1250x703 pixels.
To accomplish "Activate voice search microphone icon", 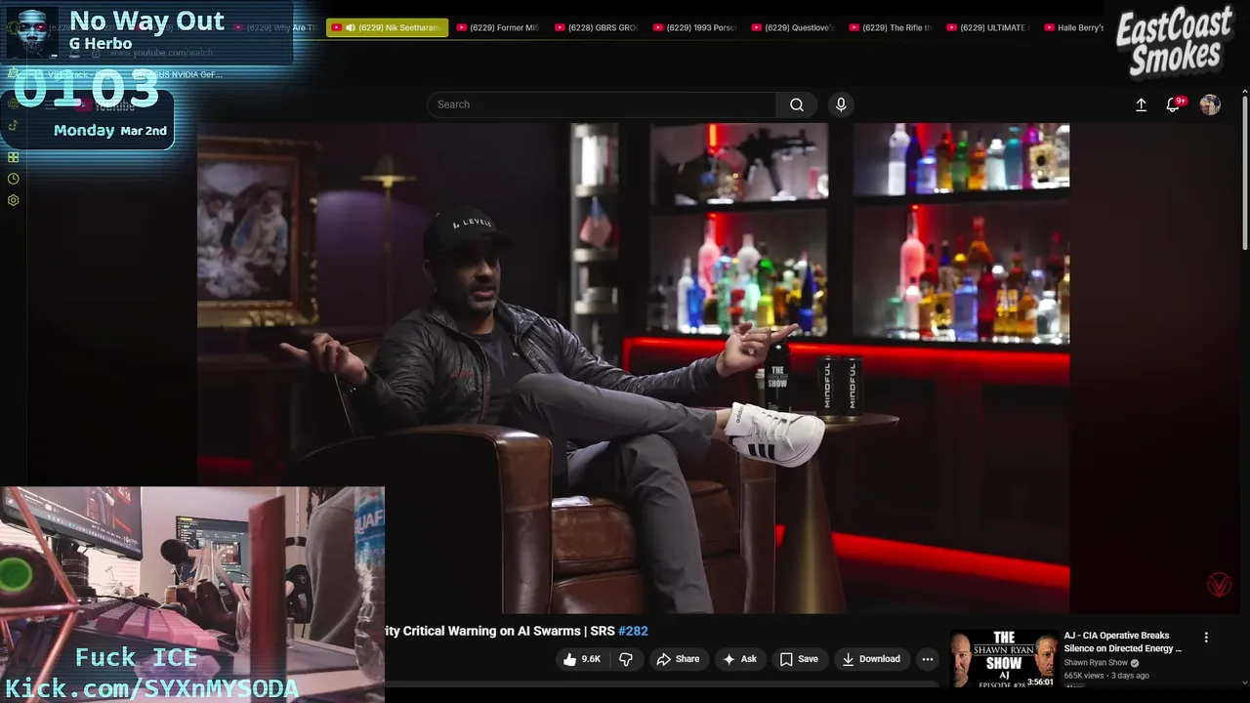I will pos(841,104).
